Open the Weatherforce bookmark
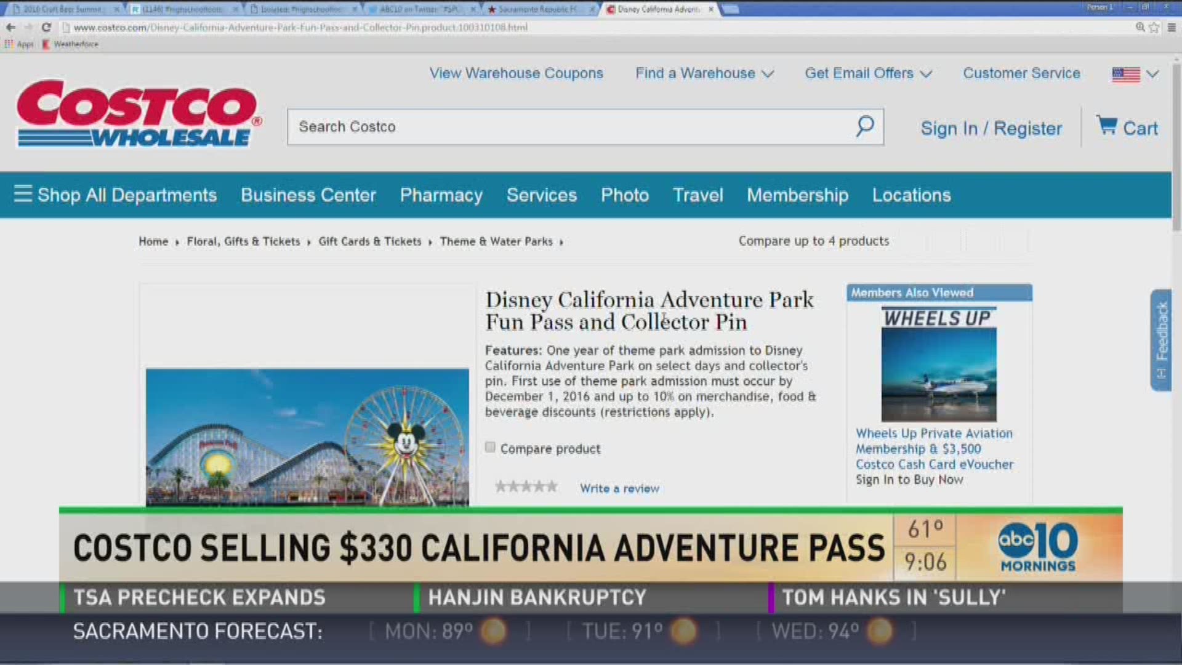Image resolution: width=1182 pixels, height=665 pixels. pos(70,44)
